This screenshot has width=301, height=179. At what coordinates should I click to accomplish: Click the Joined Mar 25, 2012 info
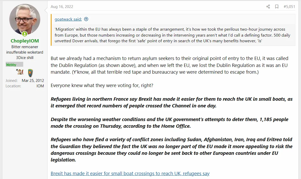pyautogui.click(x=25, y=81)
